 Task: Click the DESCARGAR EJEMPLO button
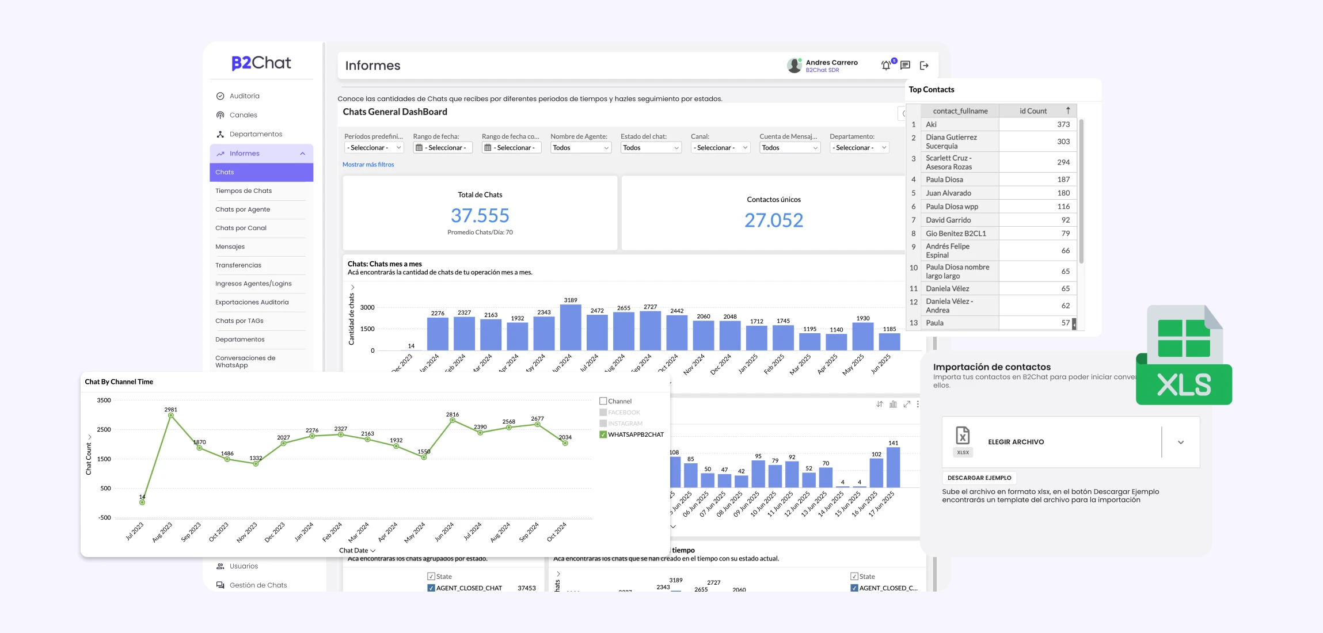[979, 478]
